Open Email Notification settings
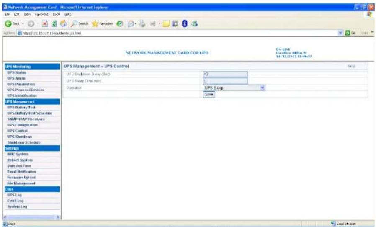 tap(22, 172)
